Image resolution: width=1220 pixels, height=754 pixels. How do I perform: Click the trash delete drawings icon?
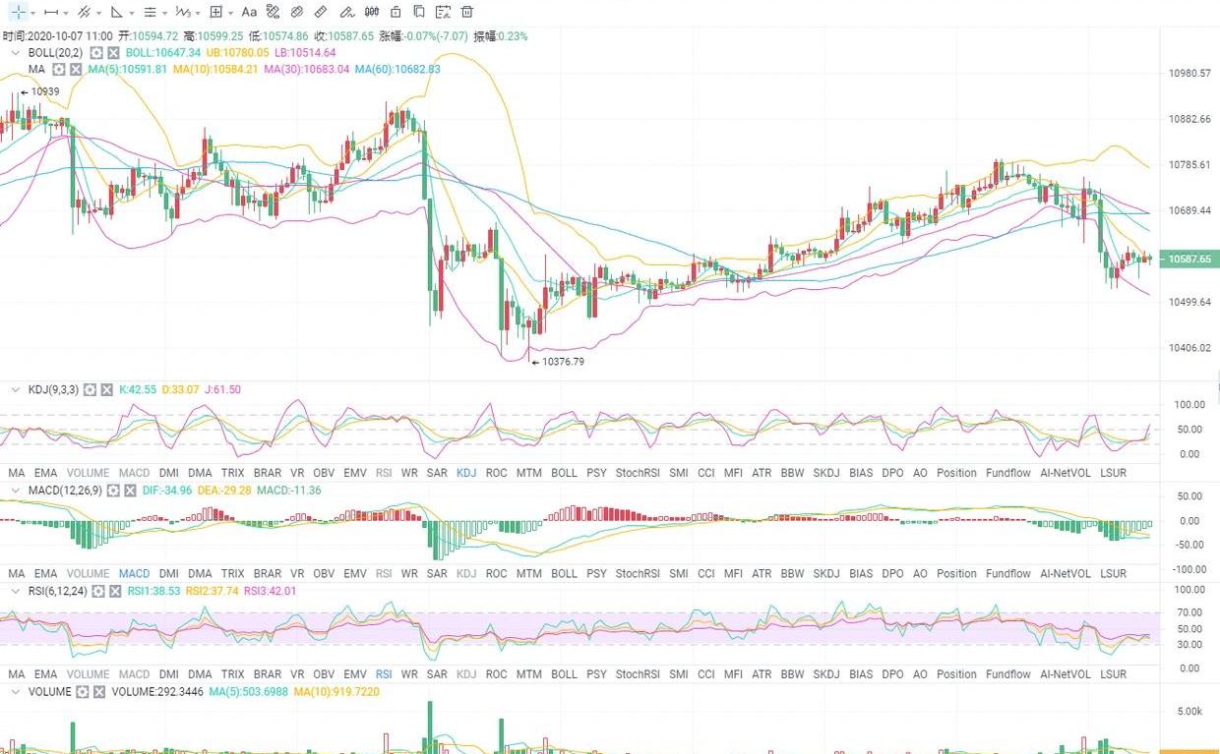(x=466, y=12)
